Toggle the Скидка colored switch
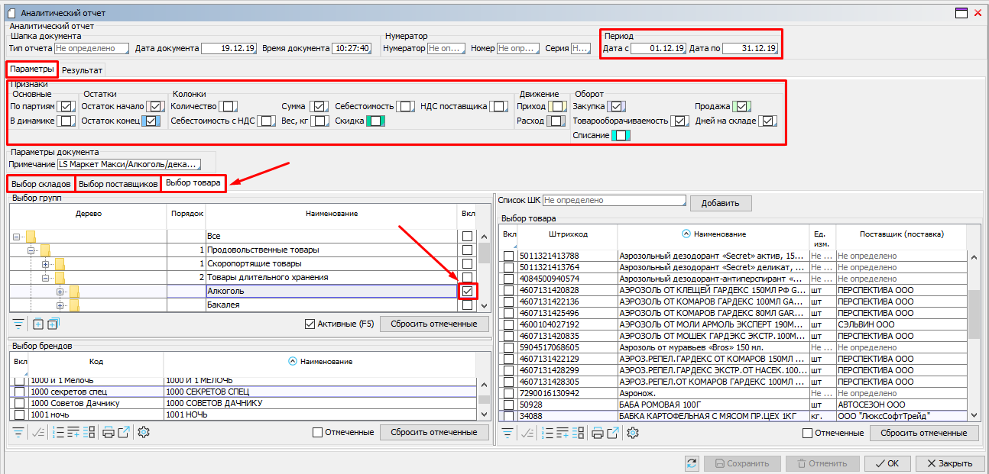Image resolution: width=989 pixels, height=474 pixels. (x=375, y=121)
